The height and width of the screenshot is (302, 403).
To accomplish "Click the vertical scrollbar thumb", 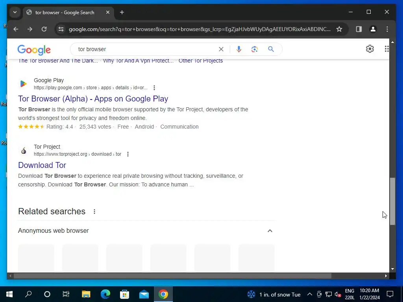I will coord(392,201).
